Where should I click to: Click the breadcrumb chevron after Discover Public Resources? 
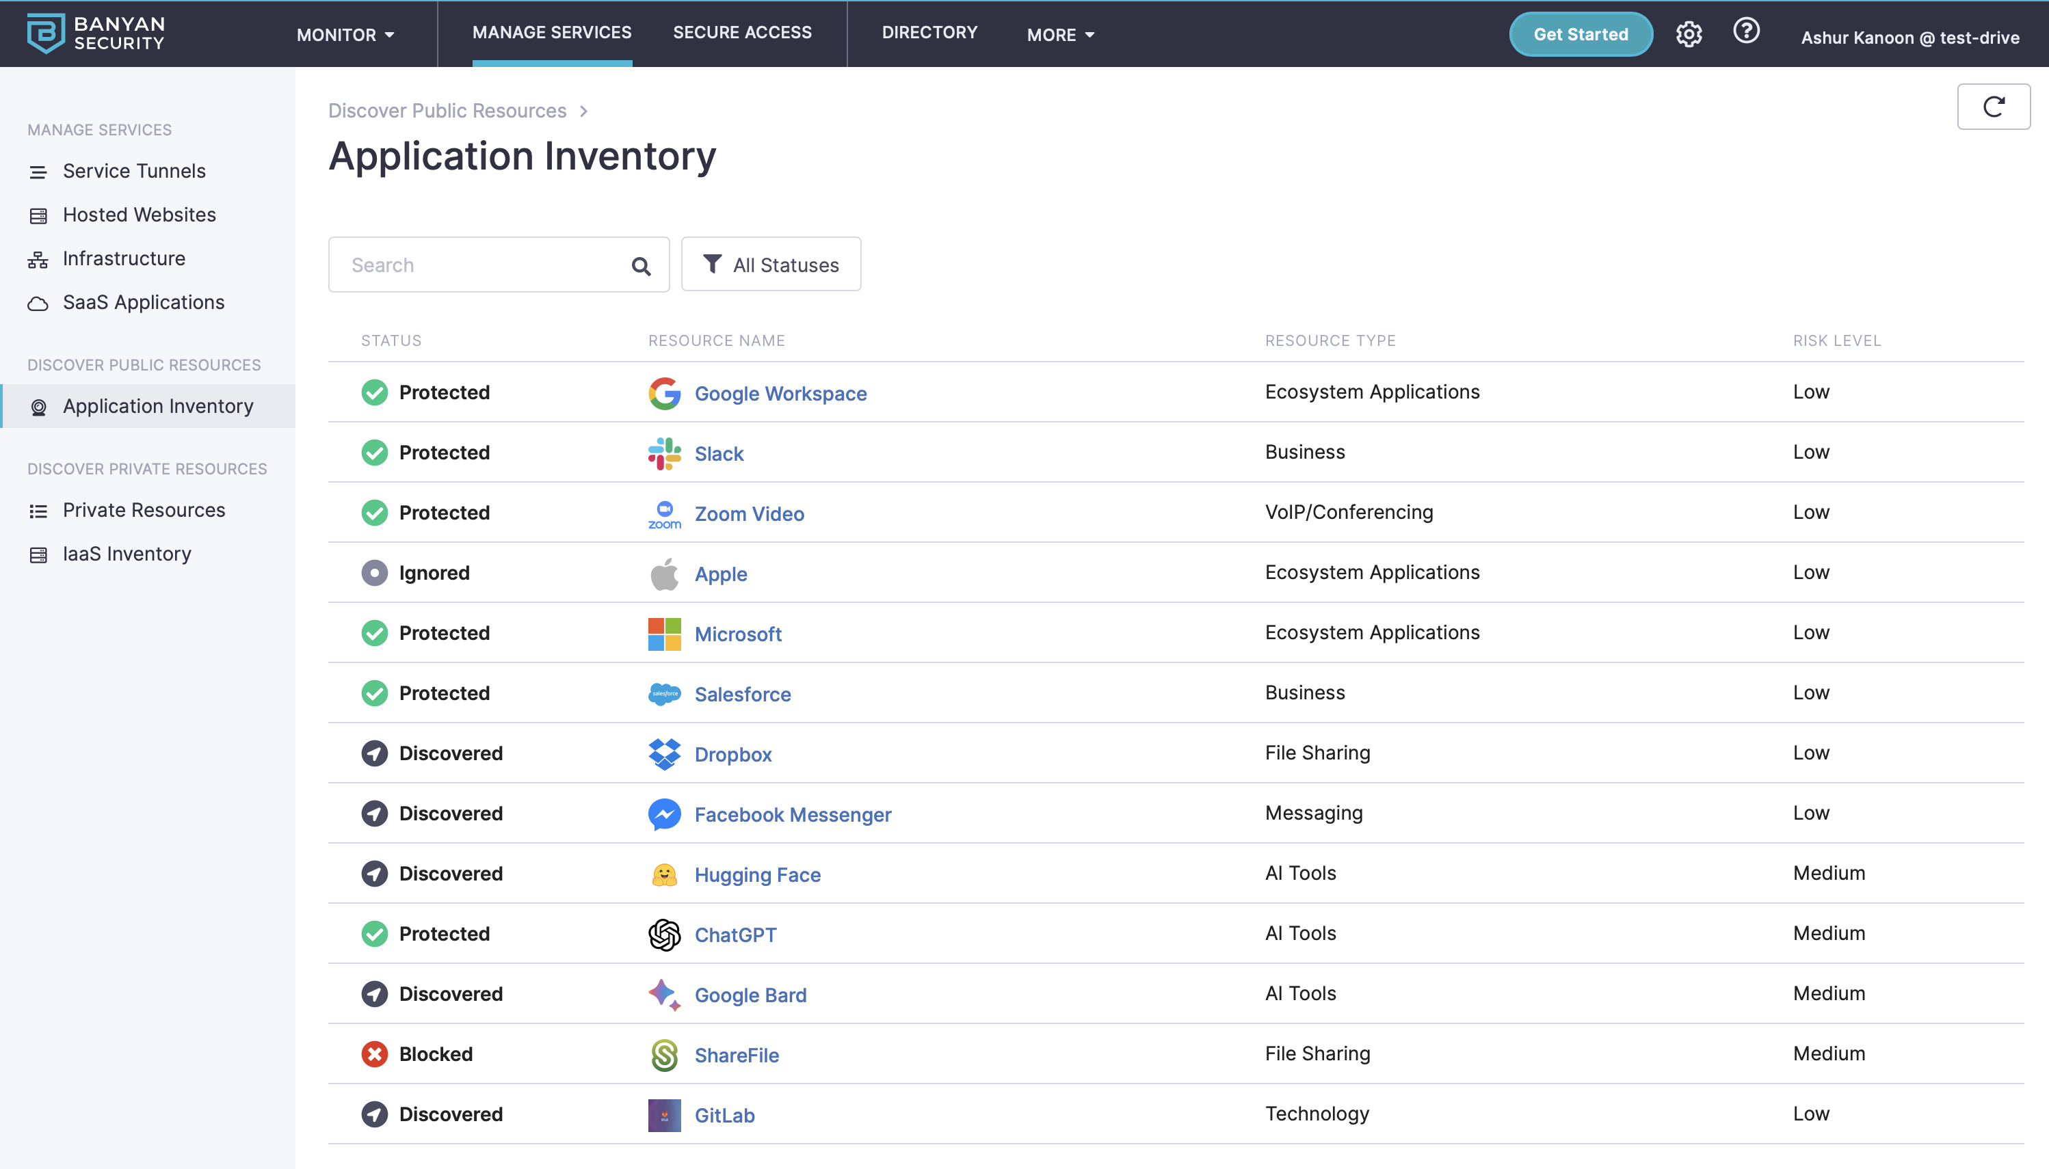tap(584, 111)
